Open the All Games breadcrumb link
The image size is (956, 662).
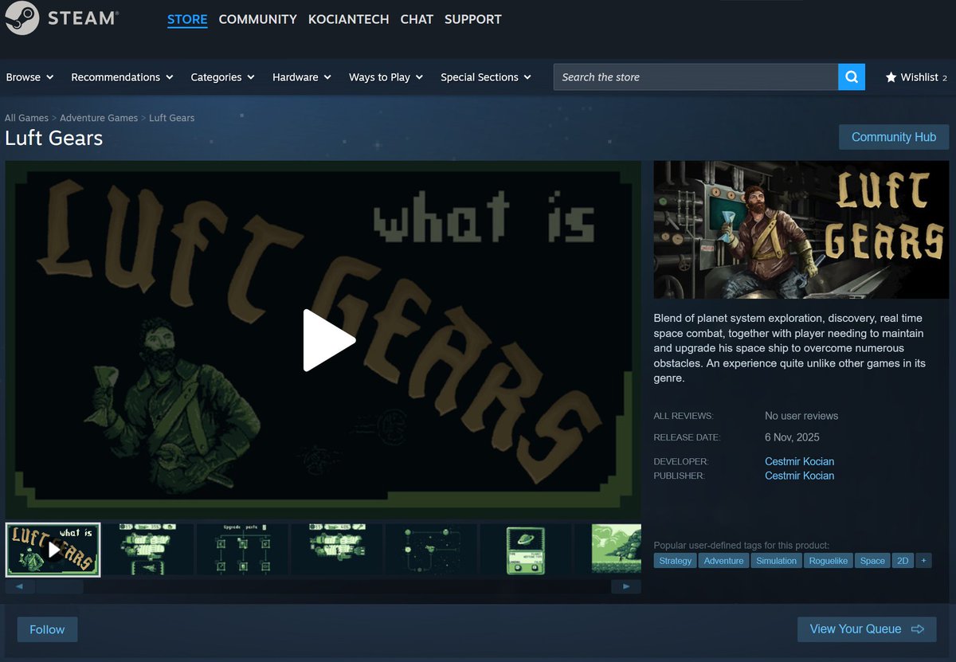pos(26,118)
